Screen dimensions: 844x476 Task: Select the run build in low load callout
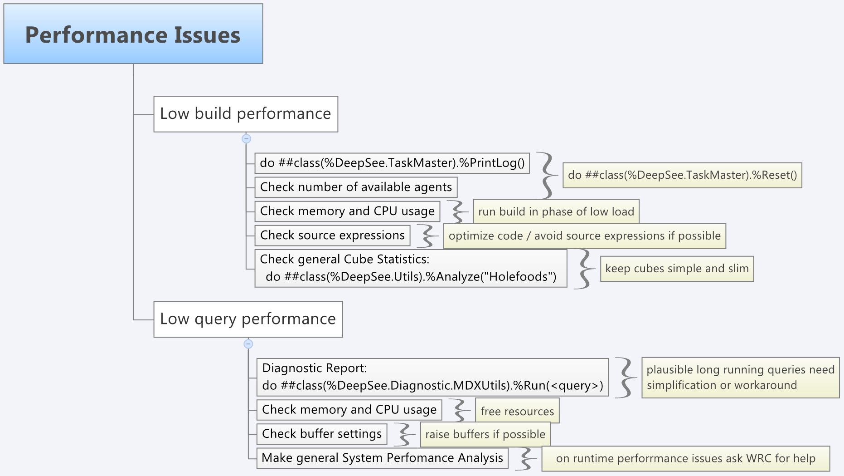556,211
